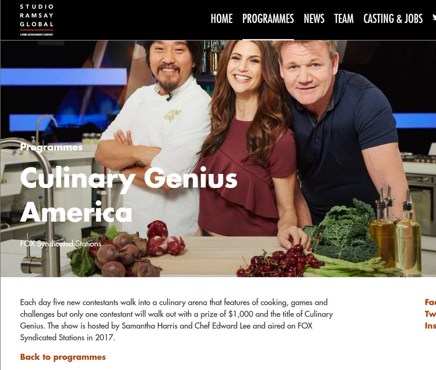The image size is (436, 370).
Task: Open the Twitter bird icon in header
Action: (434, 18)
